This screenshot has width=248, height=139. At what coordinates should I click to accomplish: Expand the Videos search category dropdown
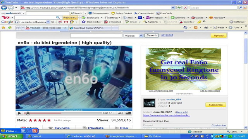point(141,36)
